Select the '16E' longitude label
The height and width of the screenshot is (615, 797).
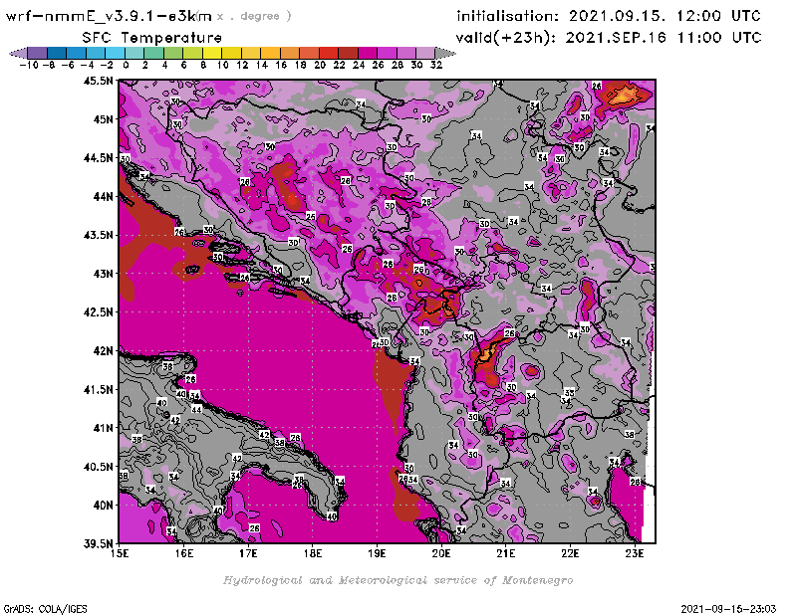184,553
